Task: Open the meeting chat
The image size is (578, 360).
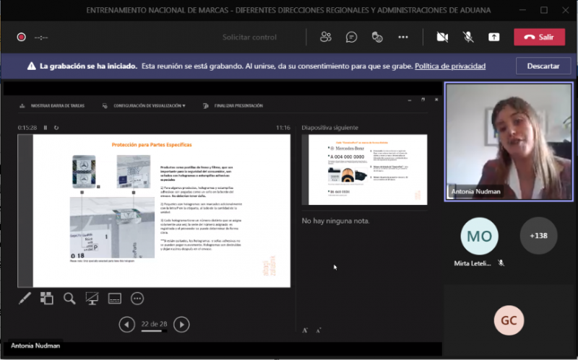Action: point(351,37)
